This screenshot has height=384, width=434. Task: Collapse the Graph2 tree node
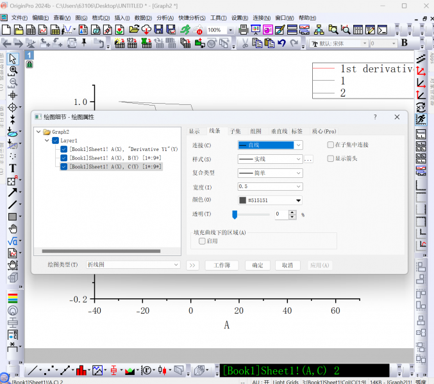pos(38,132)
